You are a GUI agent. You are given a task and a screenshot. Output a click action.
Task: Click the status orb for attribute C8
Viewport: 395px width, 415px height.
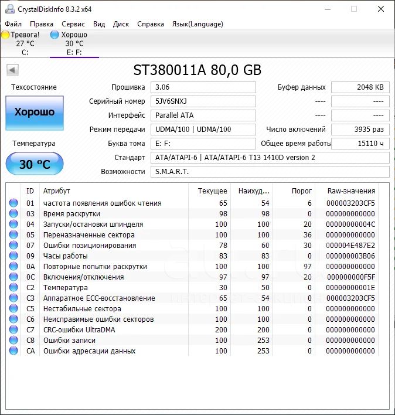click(13, 341)
